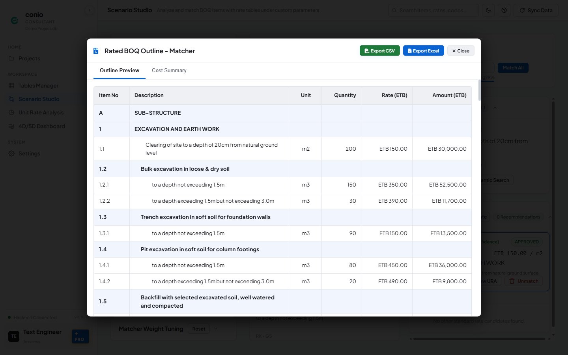The width and height of the screenshot is (568, 355).
Task: Switch to the Cost Summary tab
Action: pos(169,71)
